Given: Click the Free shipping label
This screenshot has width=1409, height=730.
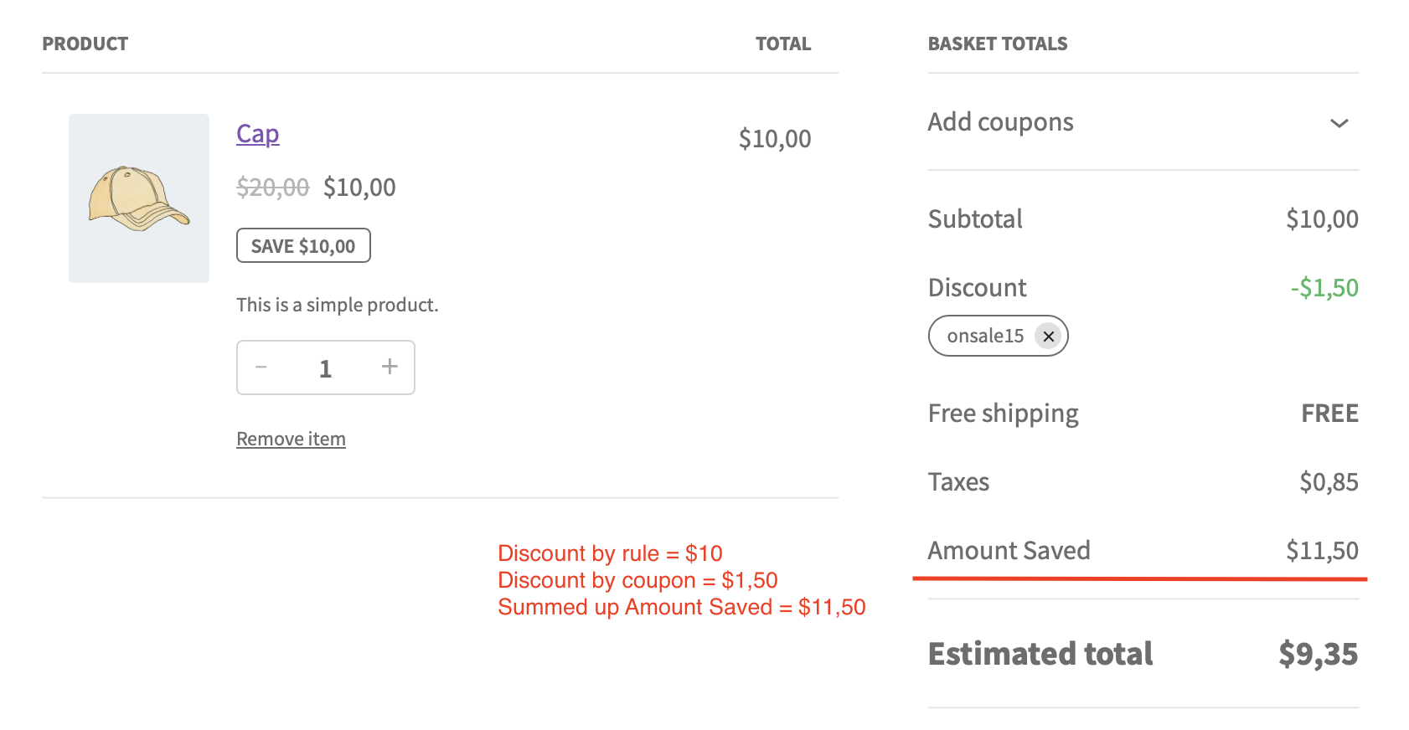Looking at the screenshot, I should pos(1003,414).
